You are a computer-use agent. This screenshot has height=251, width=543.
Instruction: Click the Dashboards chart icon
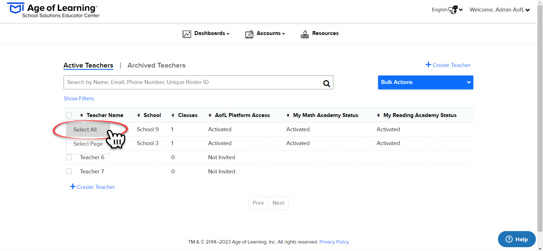click(x=187, y=34)
